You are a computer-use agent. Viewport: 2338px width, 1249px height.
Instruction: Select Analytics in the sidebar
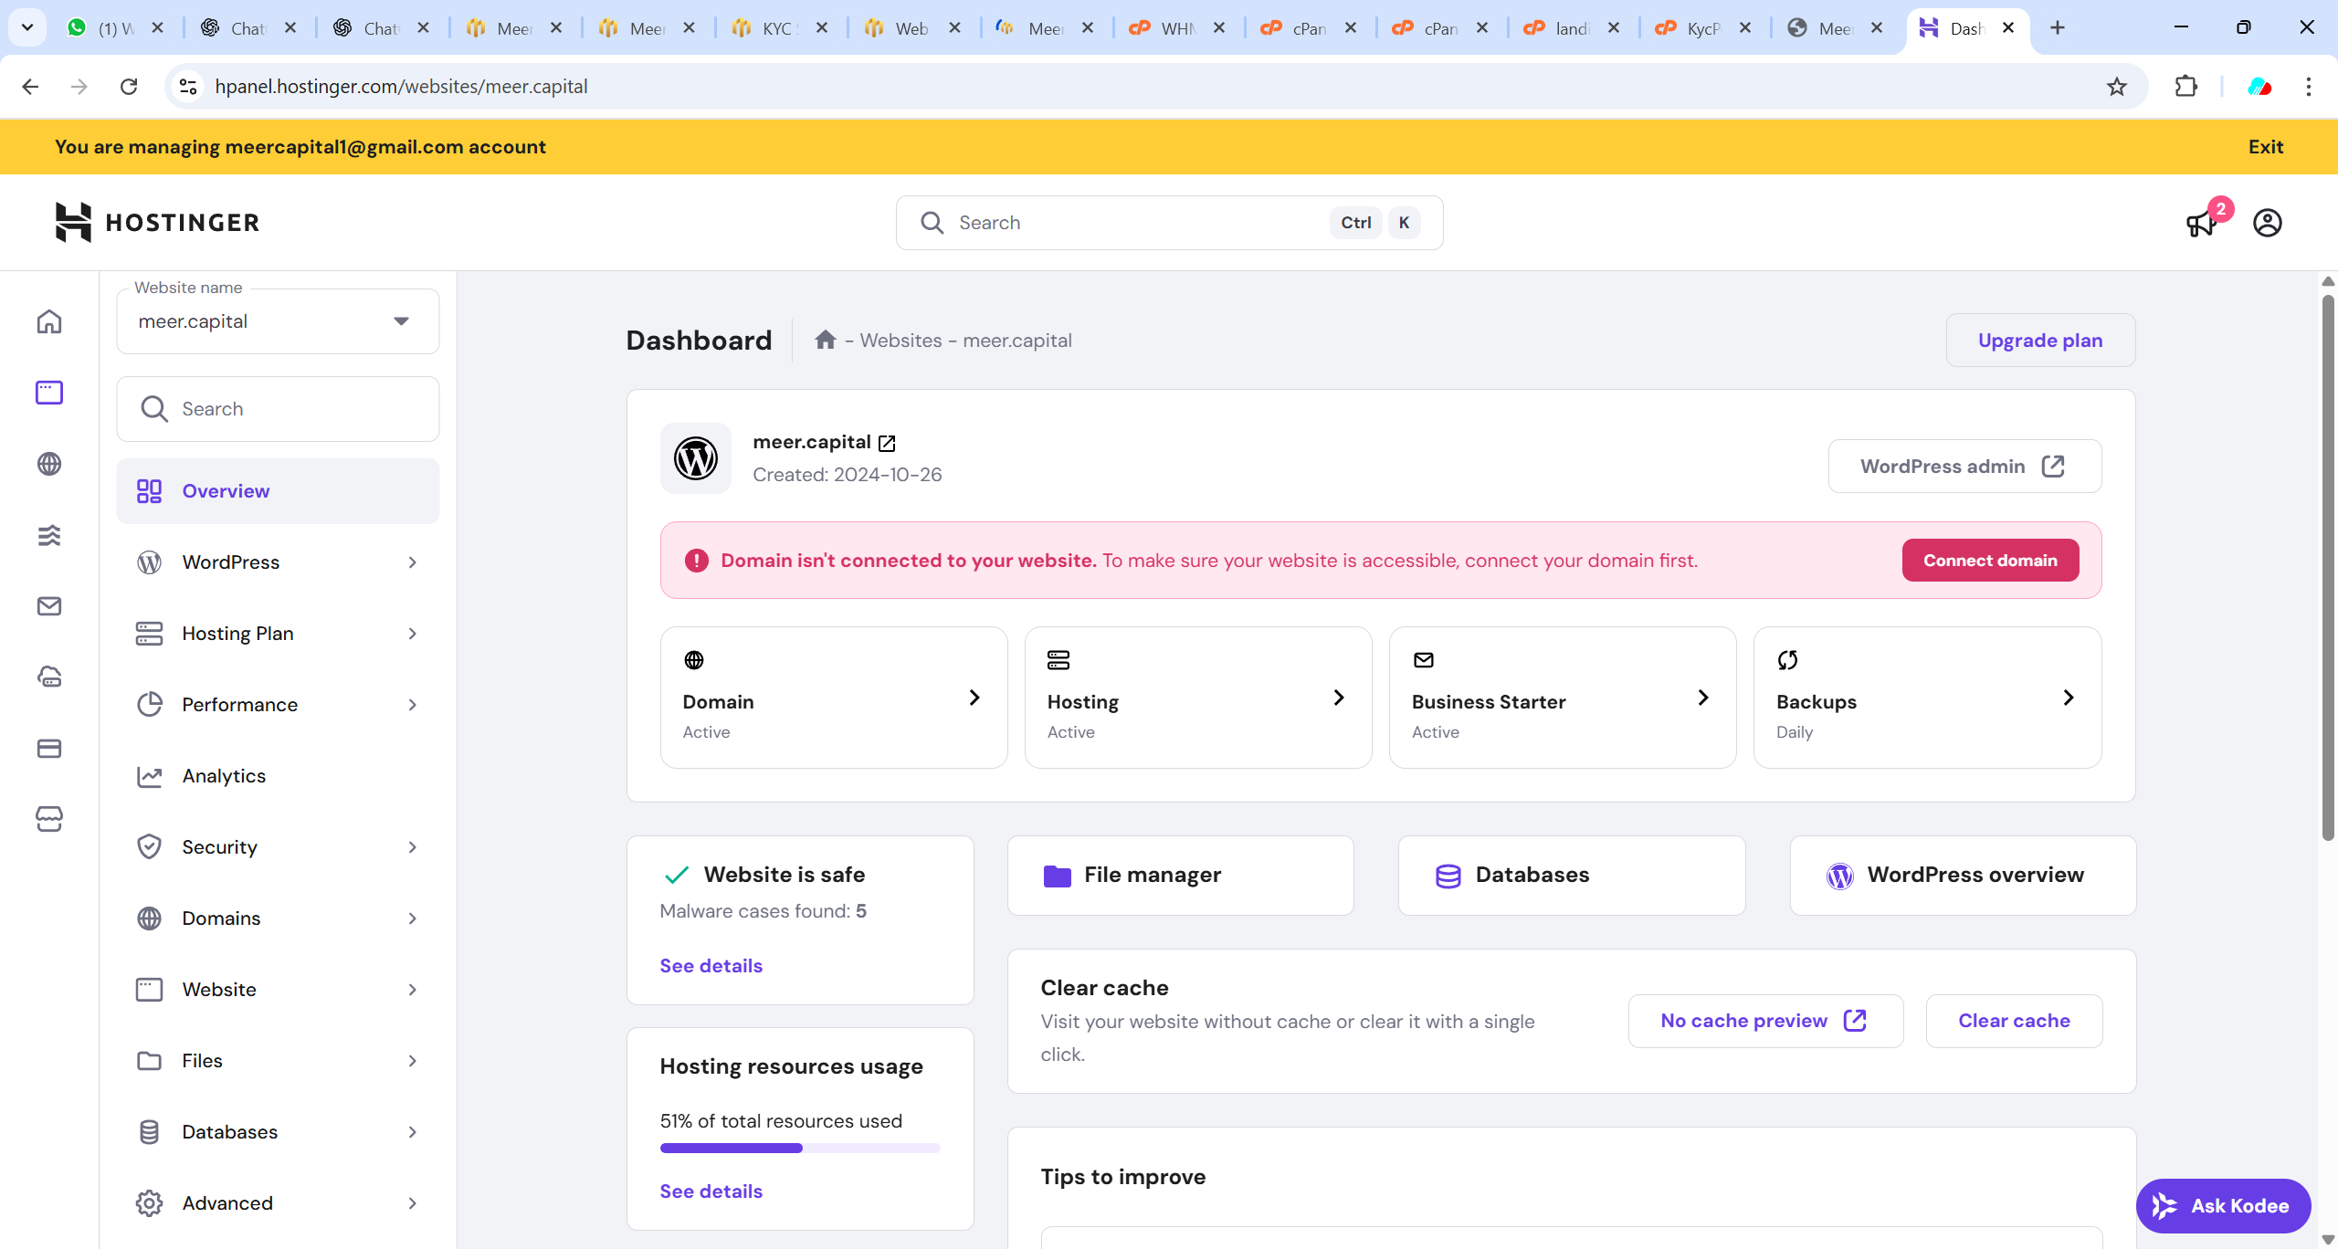[224, 776]
